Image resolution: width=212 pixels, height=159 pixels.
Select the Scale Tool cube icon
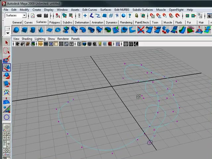click(7, 84)
